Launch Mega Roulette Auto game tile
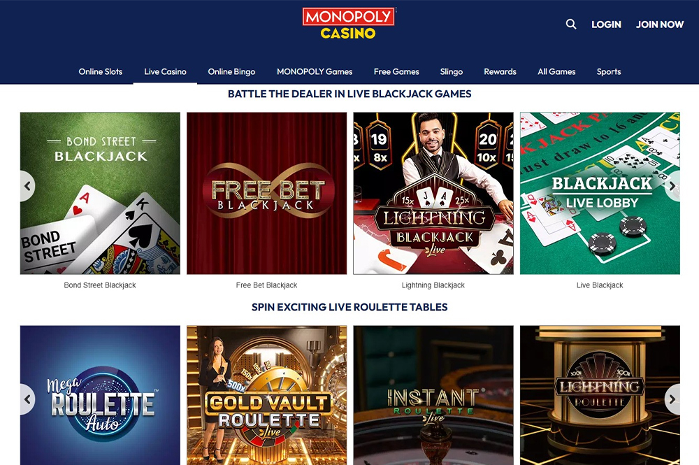The width and height of the screenshot is (699, 465). point(100,395)
